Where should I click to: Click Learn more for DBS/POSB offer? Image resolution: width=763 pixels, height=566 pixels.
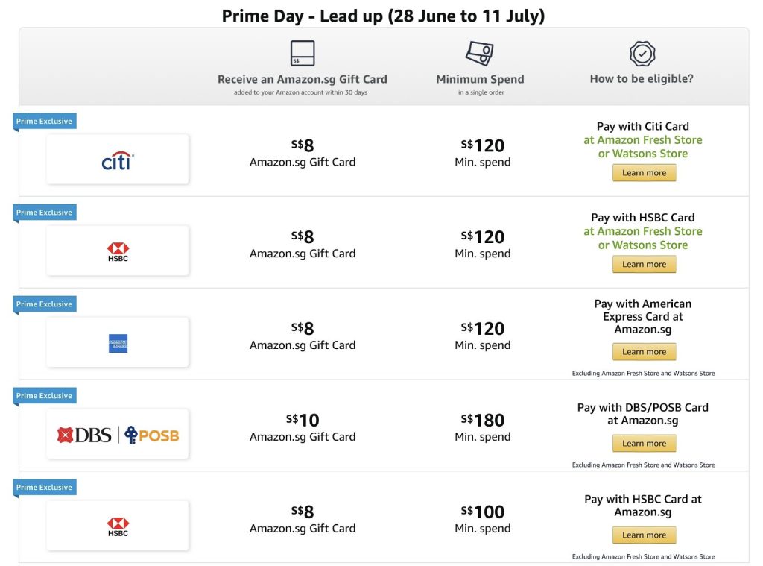pos(644,444)
